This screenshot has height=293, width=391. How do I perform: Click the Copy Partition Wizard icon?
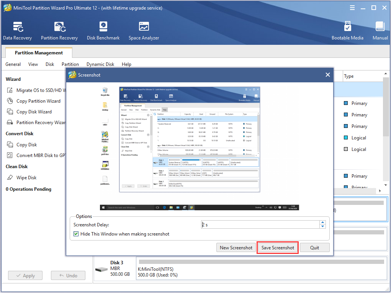click(10, 101)
